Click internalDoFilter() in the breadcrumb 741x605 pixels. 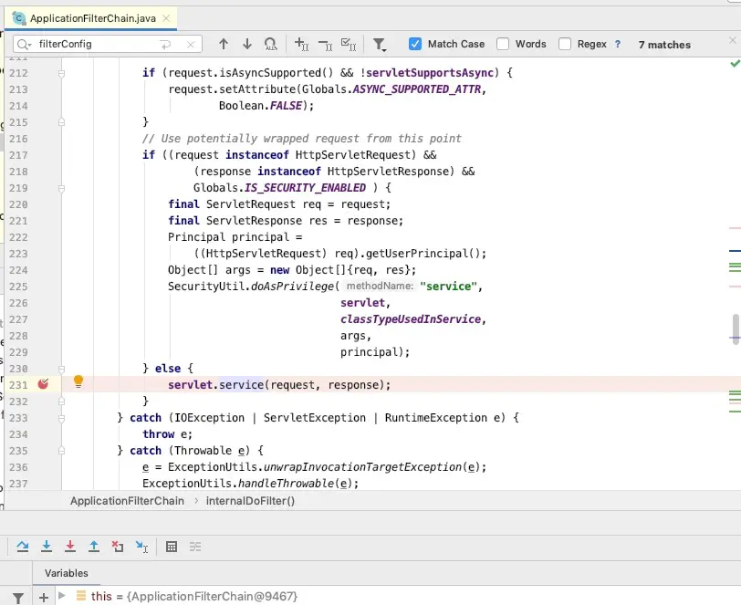pos(250,501)
